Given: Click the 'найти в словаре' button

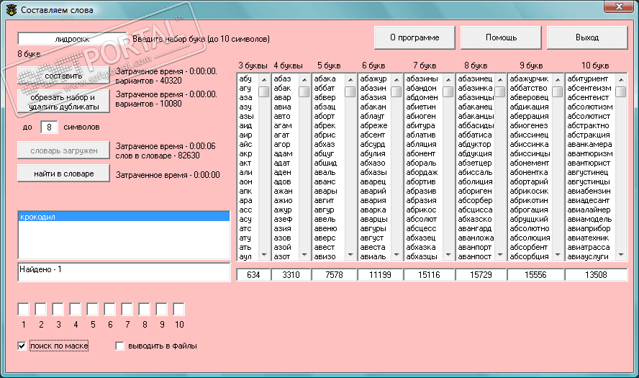Looking at the screenshot, I should coord(63,174).
